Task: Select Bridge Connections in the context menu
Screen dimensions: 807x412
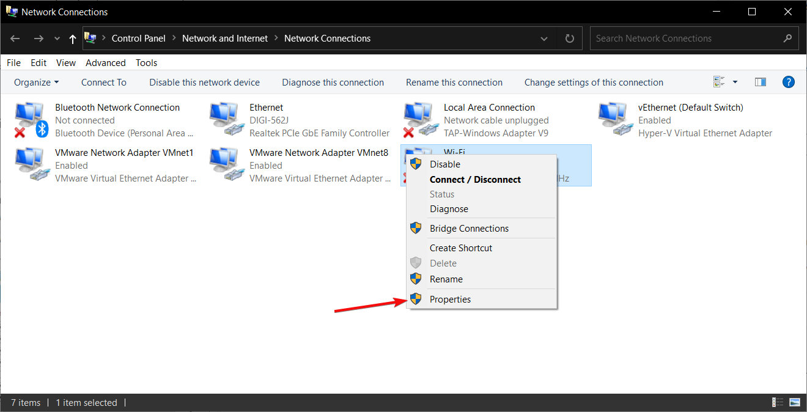Action: tap(469, 228)
